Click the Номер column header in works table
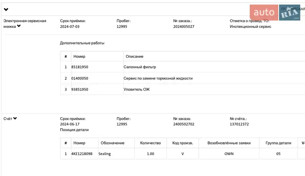 79,56
